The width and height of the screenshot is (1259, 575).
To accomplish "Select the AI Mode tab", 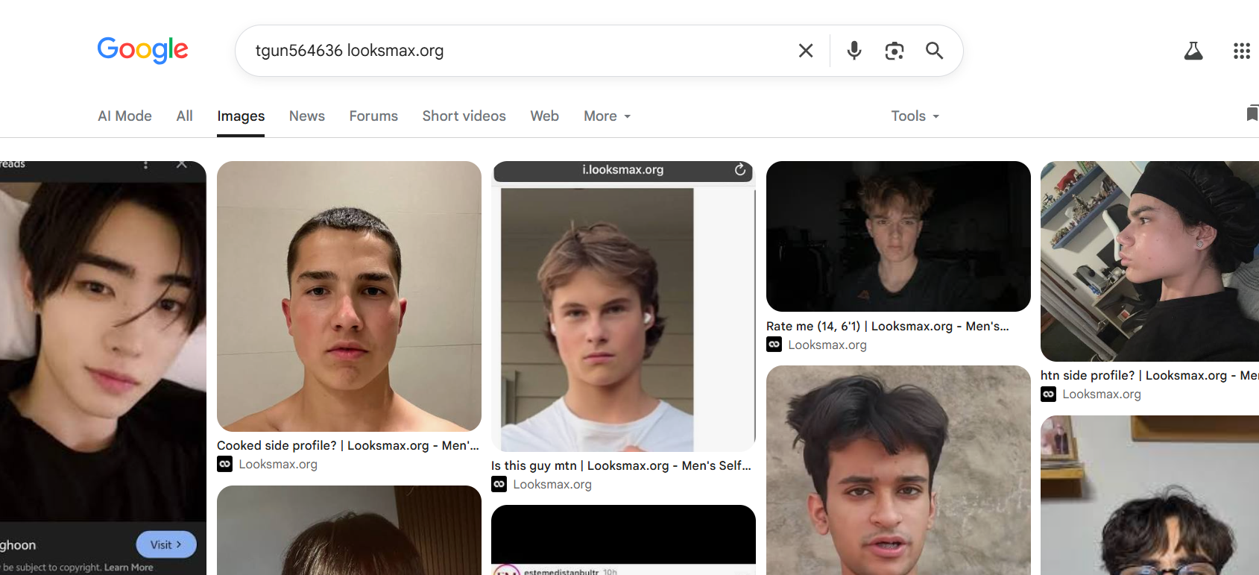I will pos(124,116).
